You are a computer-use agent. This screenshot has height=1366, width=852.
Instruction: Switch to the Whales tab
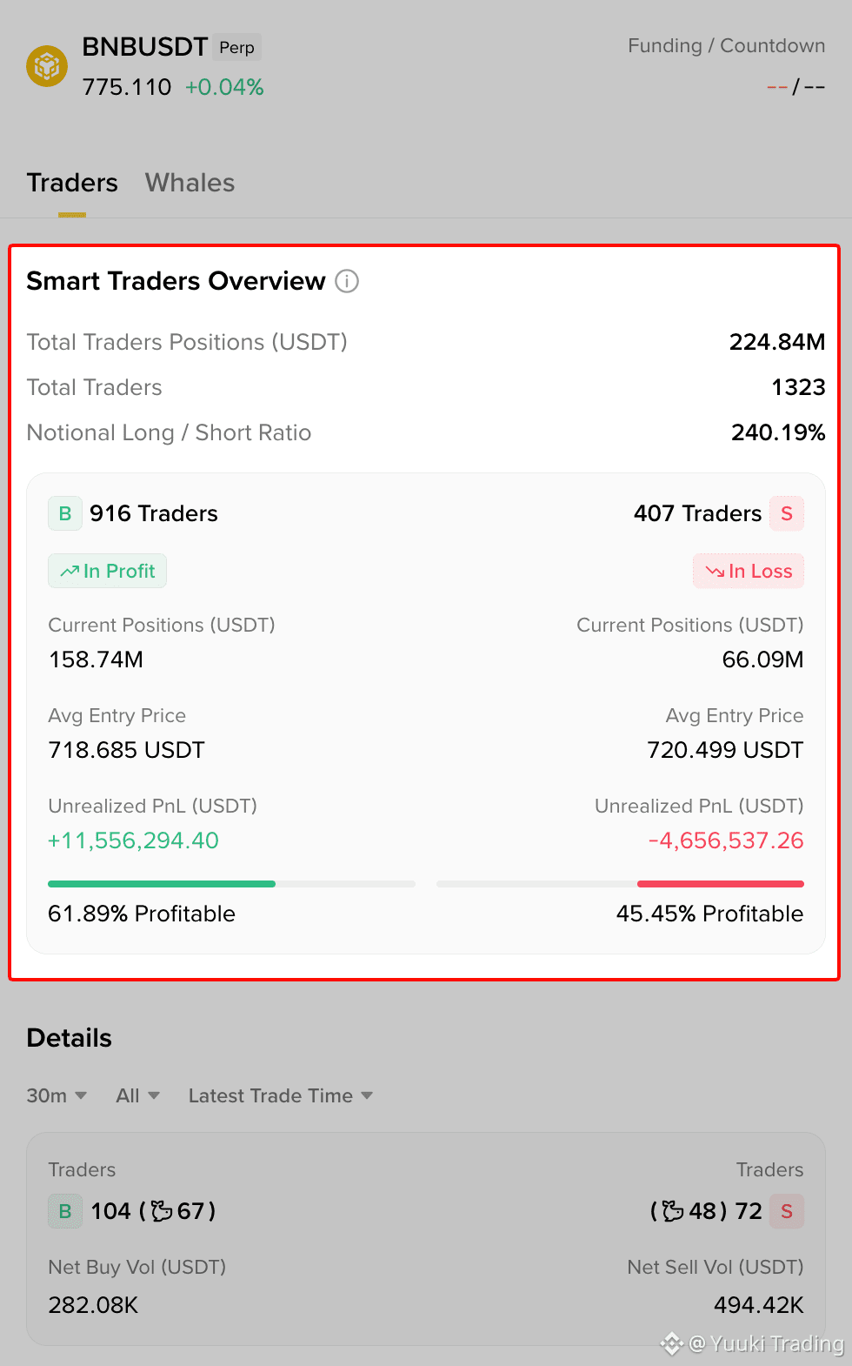coord(190,183)
